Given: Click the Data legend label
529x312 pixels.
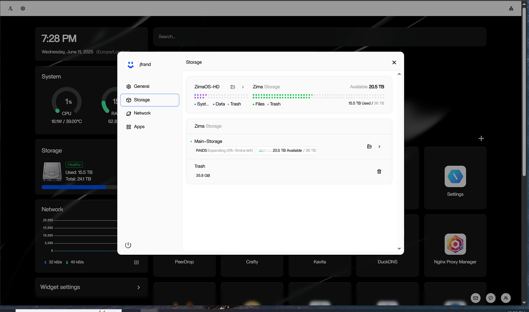Looking at the screenshot, I should (x=220, y=104).
